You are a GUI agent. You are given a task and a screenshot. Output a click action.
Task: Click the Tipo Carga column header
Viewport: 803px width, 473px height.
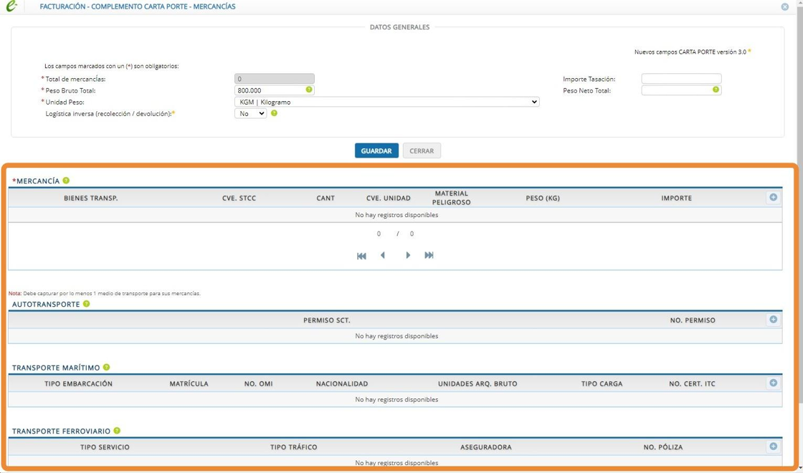point(602,384)
